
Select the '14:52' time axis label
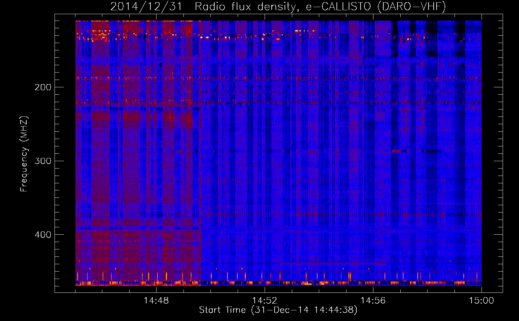pos(265,301)
